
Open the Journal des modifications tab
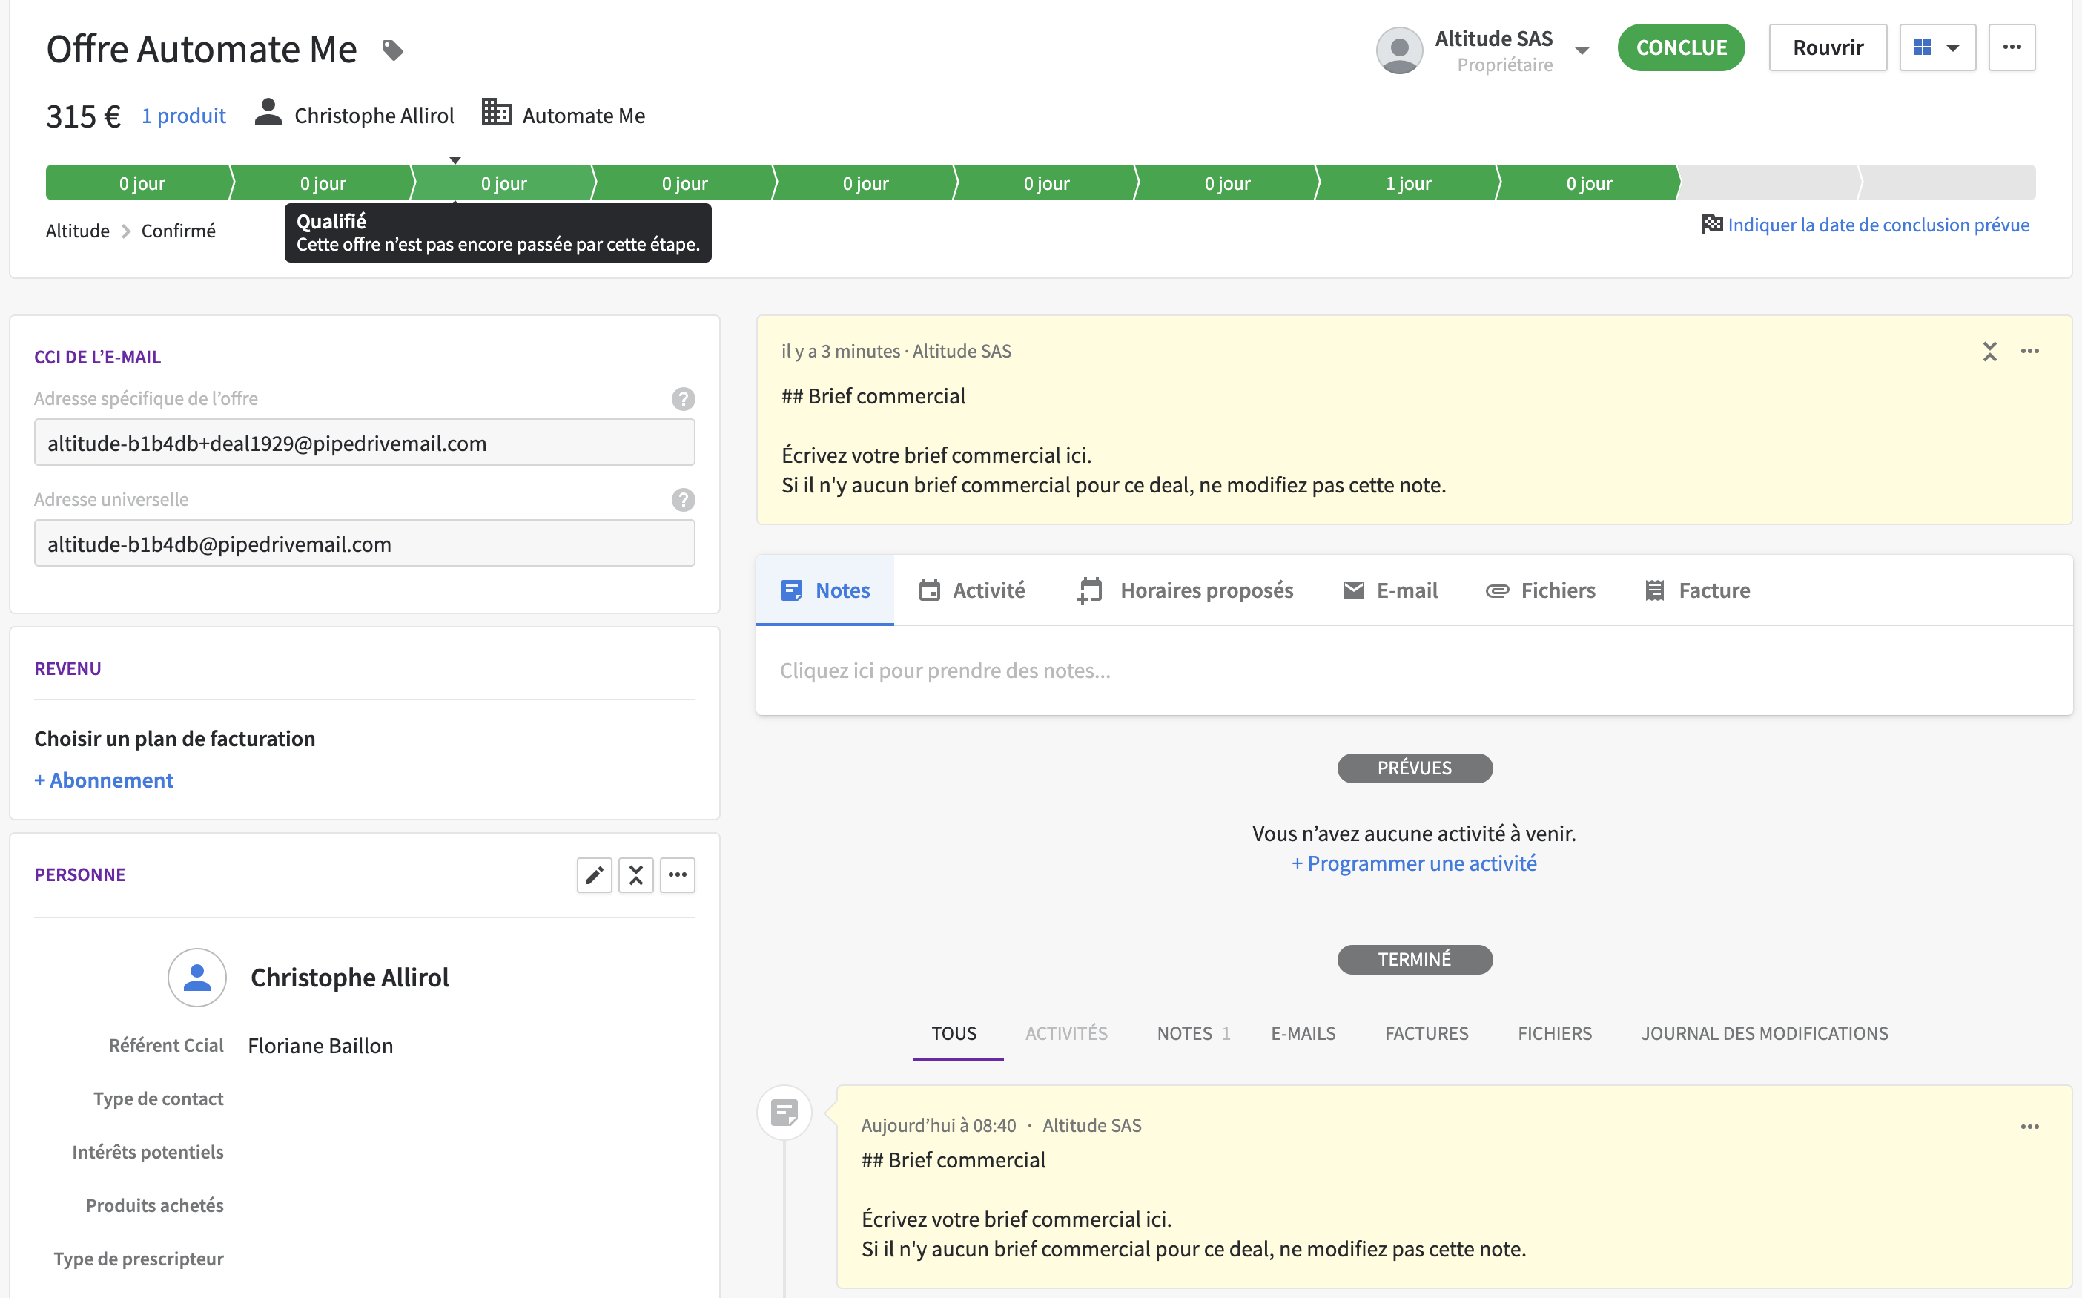tap(1764, 1034)
